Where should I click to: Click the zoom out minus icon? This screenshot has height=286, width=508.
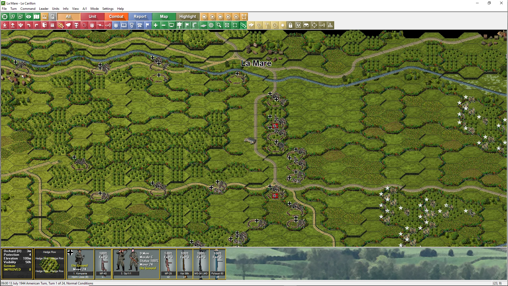(x=164, y=25)
